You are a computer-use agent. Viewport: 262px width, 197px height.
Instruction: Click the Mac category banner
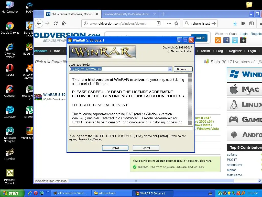click(244, 89)
